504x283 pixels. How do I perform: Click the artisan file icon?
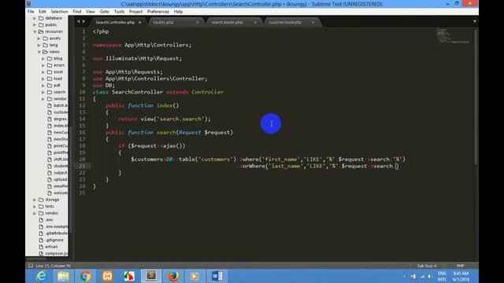[x=41, y=247]
